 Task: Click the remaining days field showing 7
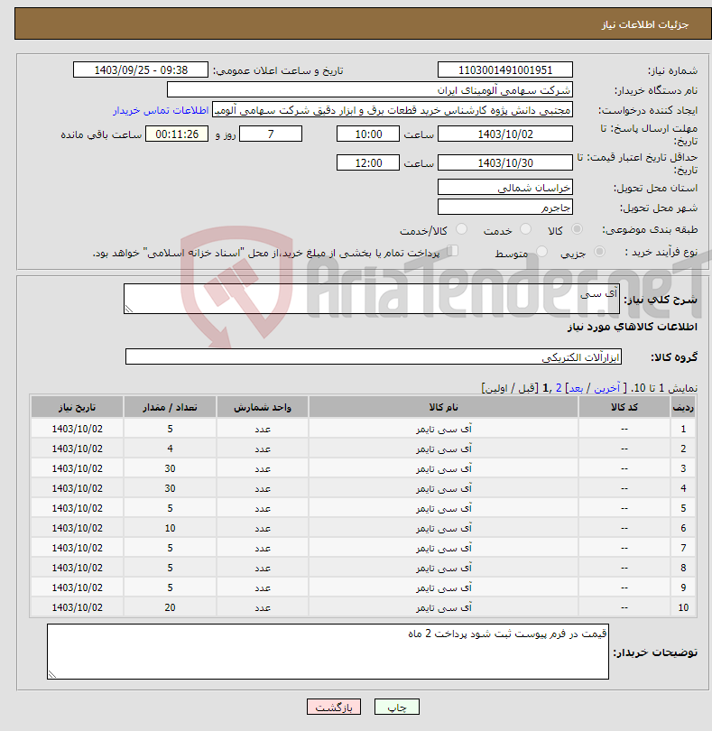[x=271, y=134]
